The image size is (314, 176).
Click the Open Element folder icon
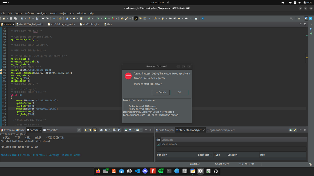pyautogui.click(x=122, y=18)
